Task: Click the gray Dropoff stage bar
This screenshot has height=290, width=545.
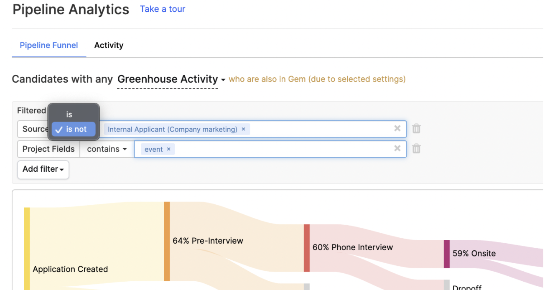Action: tap(447, 285)
